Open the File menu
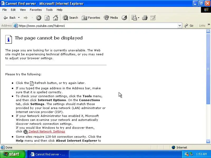The image size is (211, 158). (4, 10)
